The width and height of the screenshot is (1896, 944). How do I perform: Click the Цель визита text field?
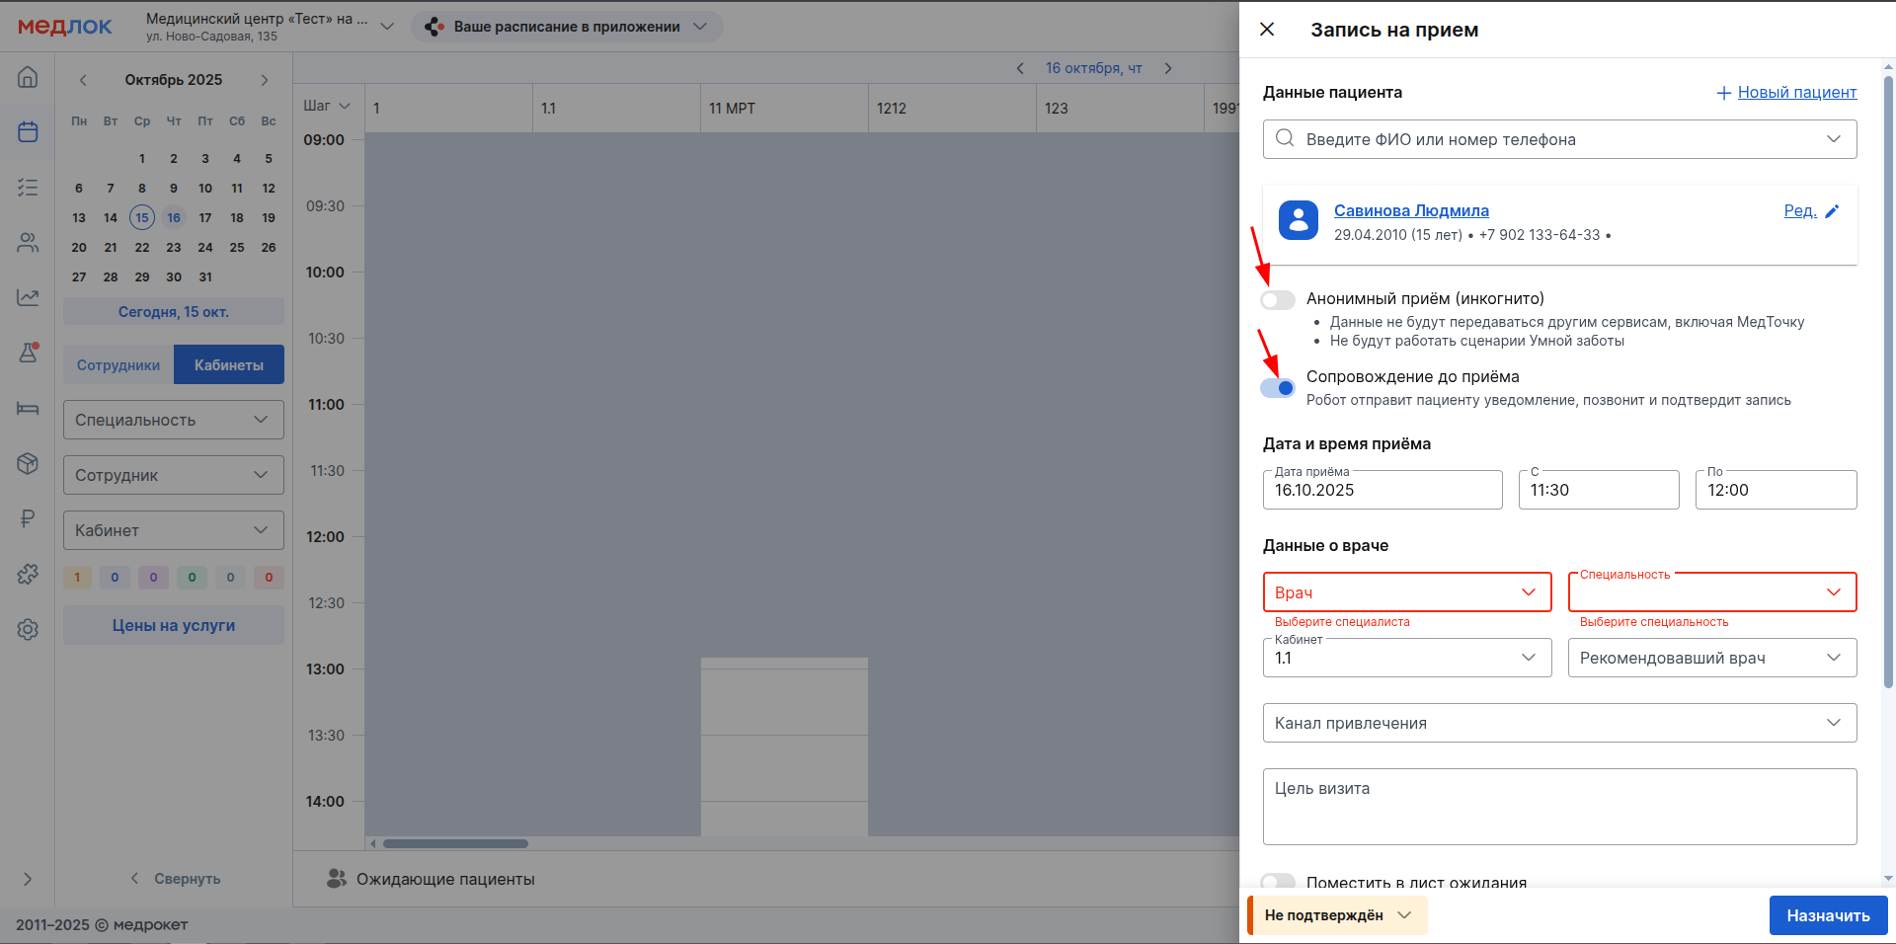coord(1559,806)
